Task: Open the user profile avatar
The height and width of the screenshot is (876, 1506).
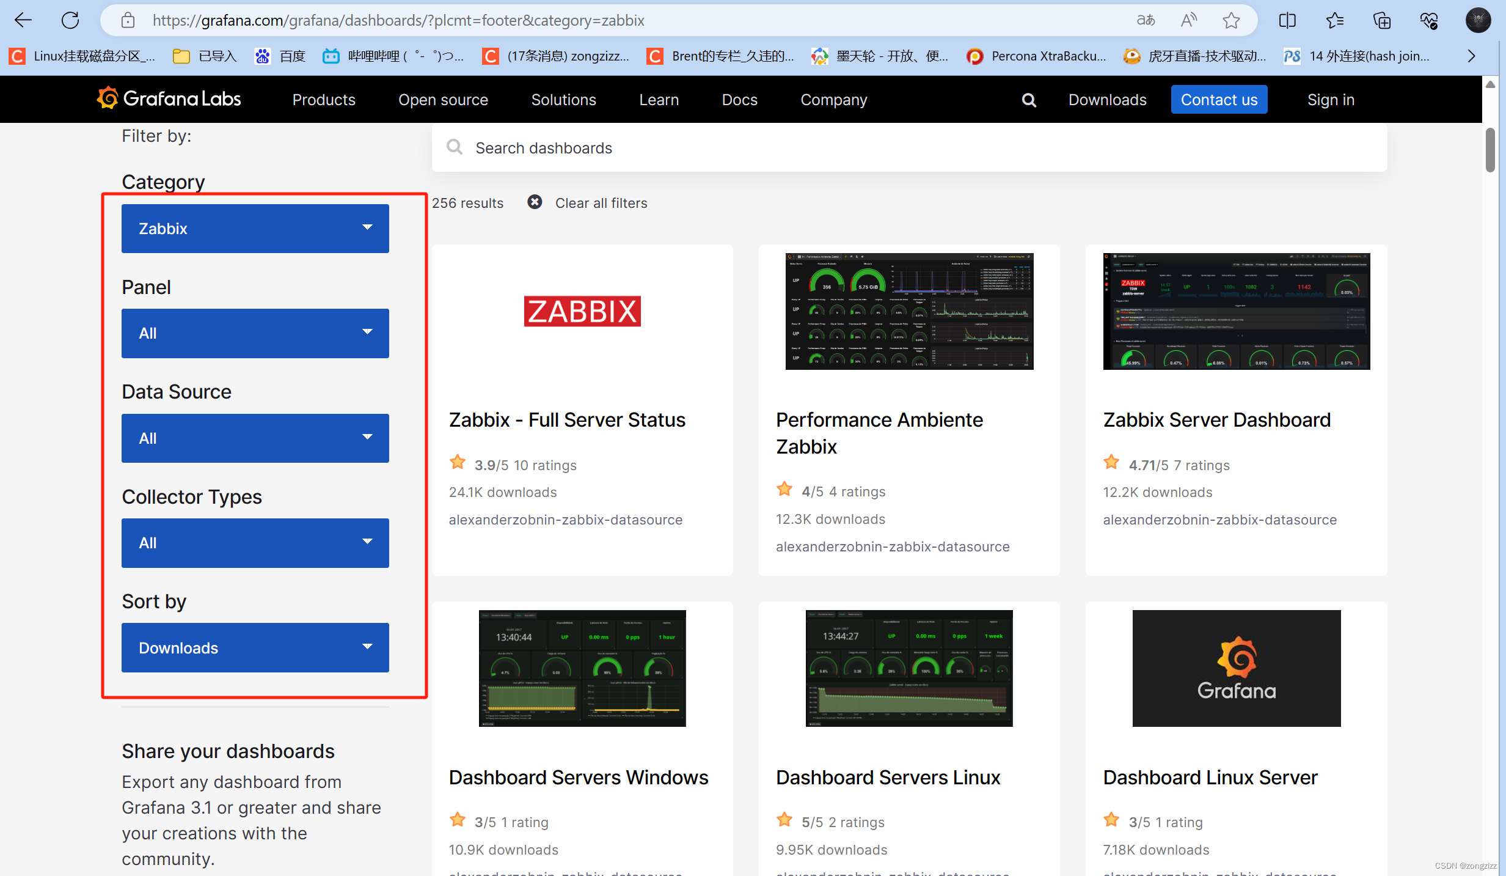Action: click(1479, 20)
